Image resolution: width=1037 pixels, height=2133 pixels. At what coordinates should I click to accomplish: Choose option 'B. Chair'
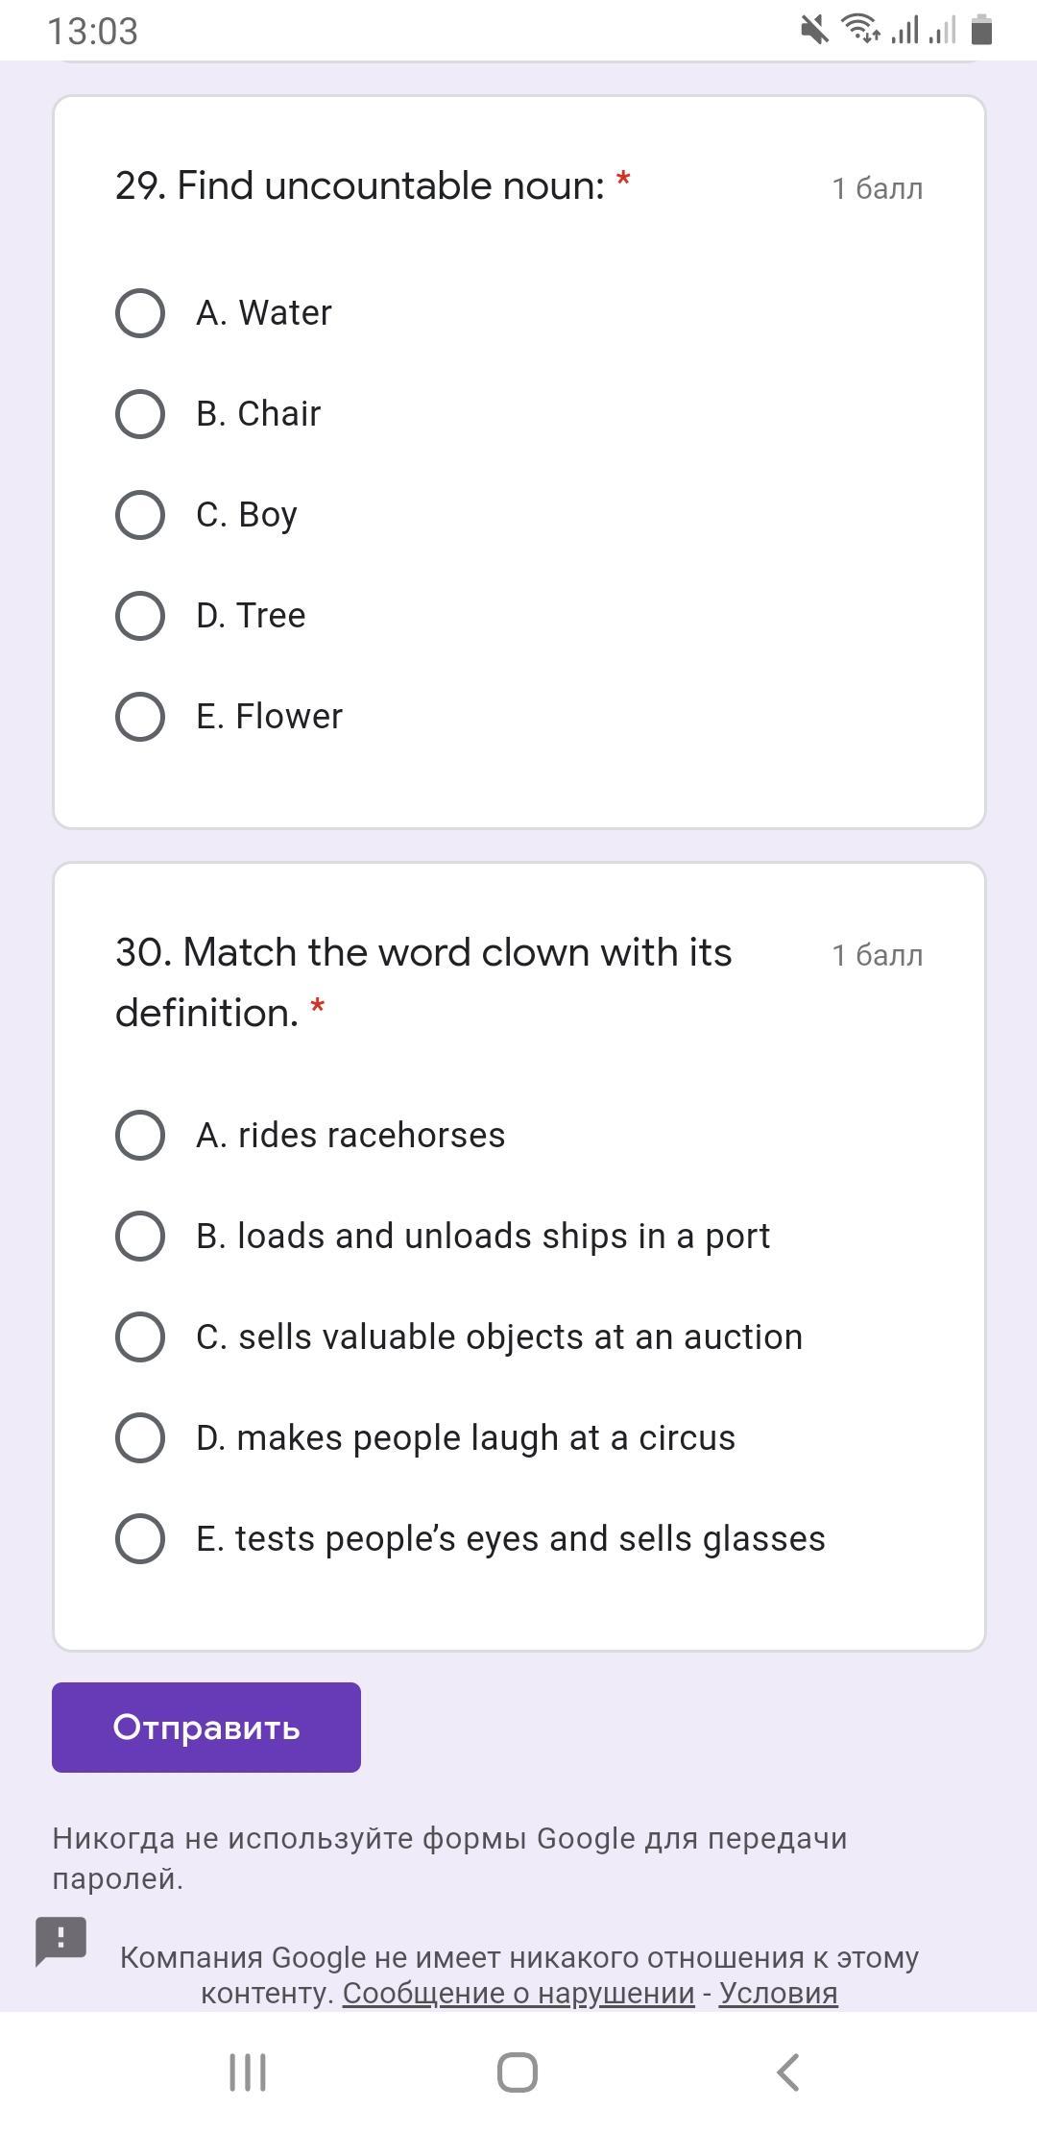[140, 414]
